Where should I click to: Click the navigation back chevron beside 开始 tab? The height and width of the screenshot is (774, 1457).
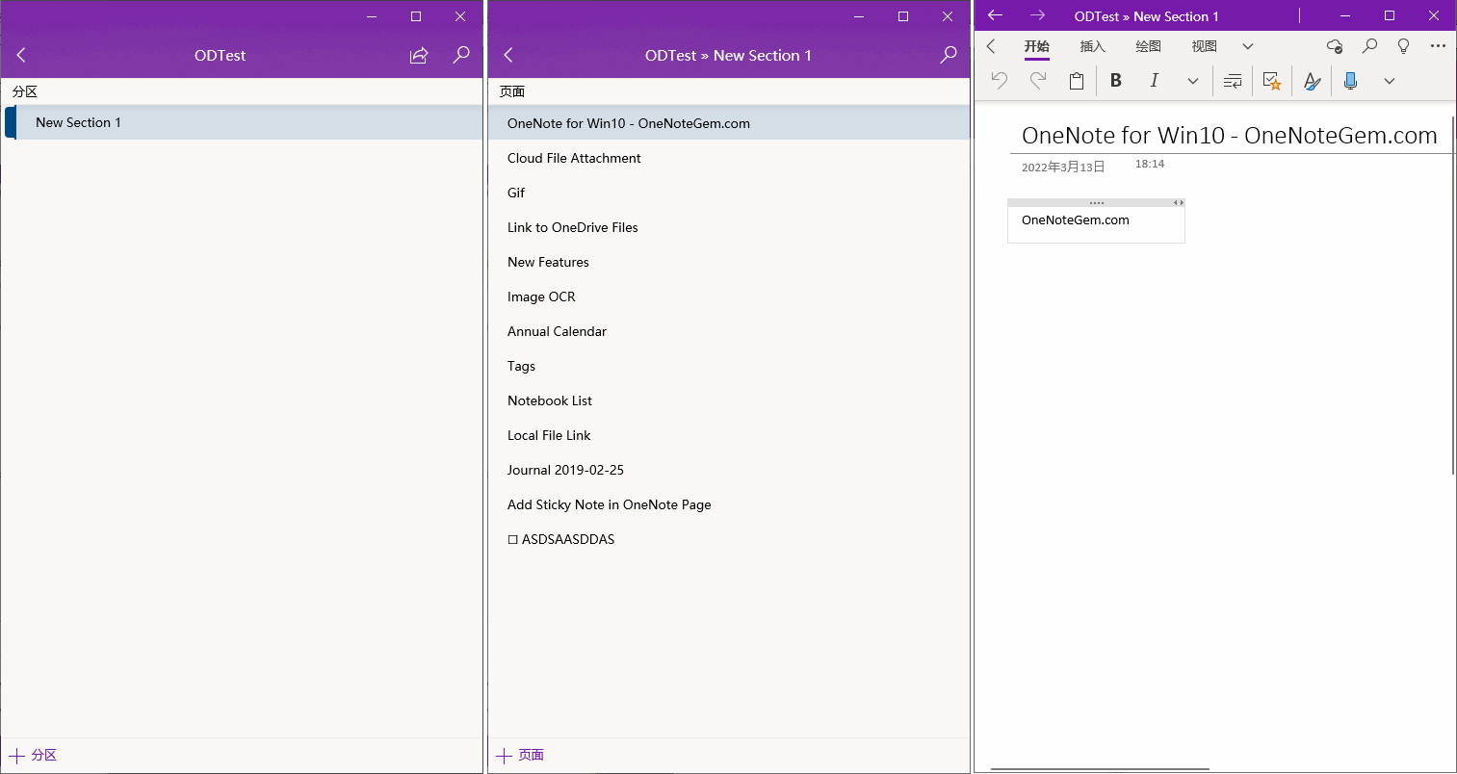coord(991,46)
